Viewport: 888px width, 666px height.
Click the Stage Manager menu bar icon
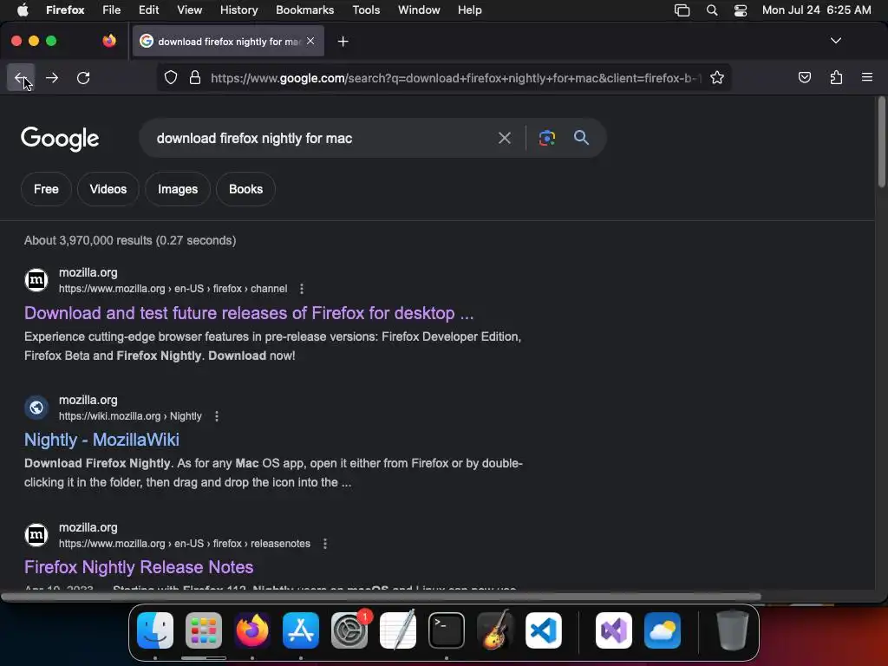682,10
